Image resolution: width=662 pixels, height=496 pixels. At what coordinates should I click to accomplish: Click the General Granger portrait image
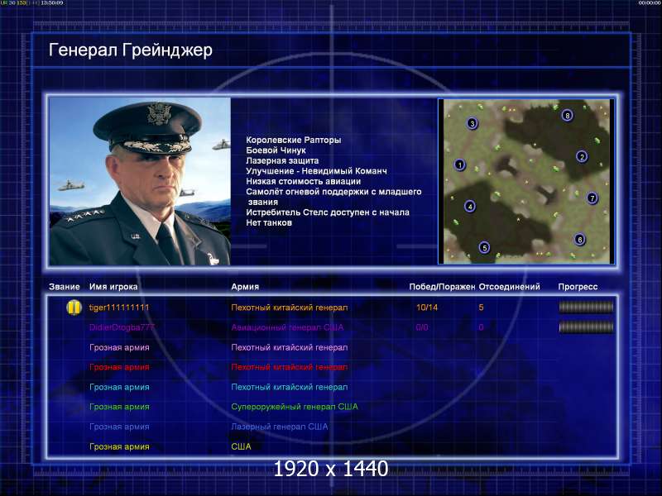point(140,181)
